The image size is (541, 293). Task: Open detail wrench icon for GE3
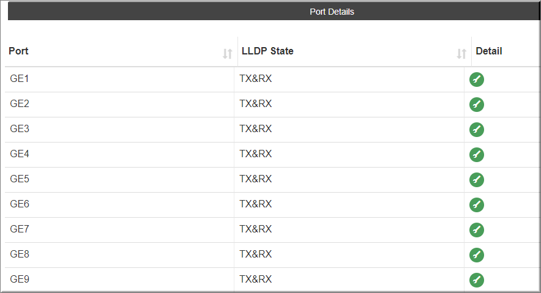coord(477,130)
